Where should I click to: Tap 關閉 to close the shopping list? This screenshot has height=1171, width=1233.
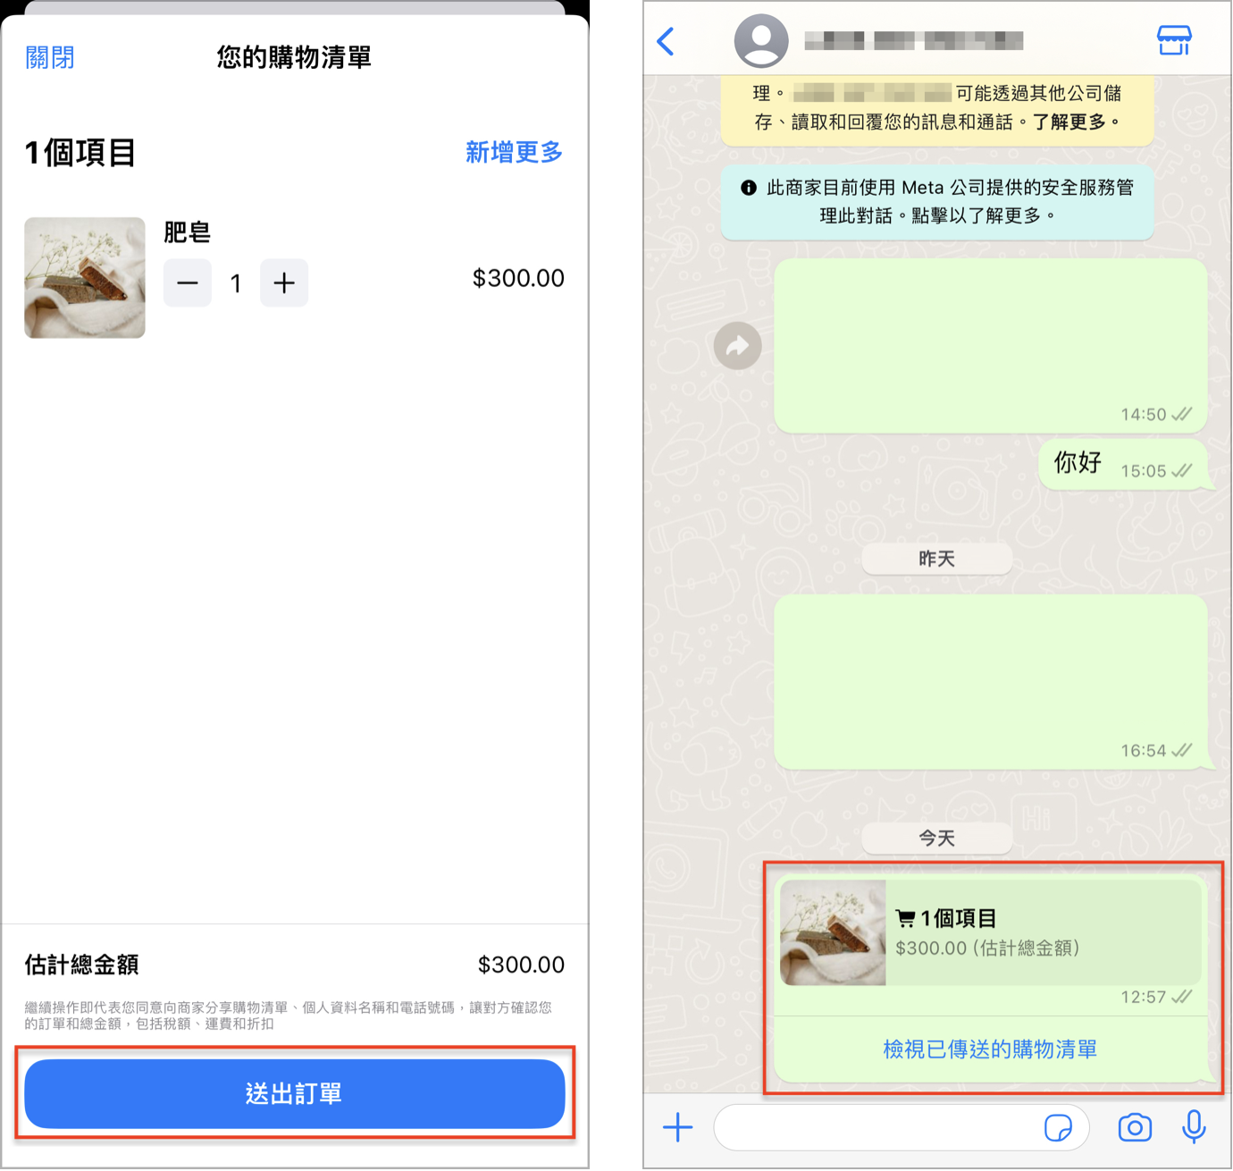[50, 58]
